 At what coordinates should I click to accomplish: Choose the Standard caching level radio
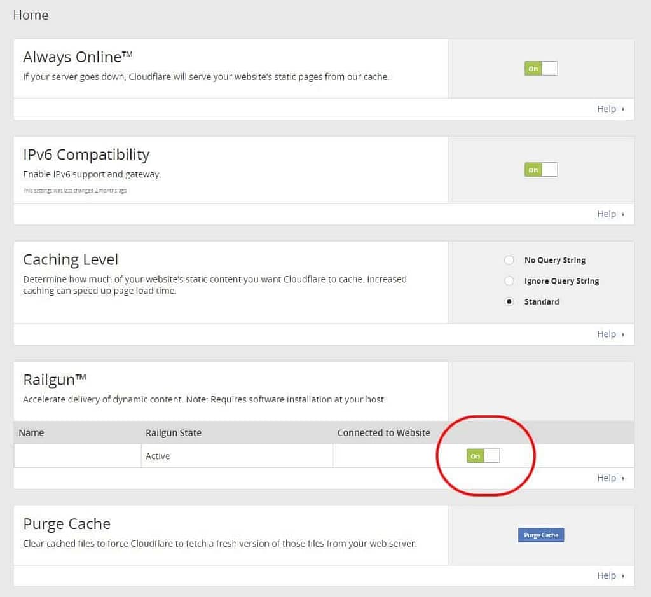click(x=509, y=302)
